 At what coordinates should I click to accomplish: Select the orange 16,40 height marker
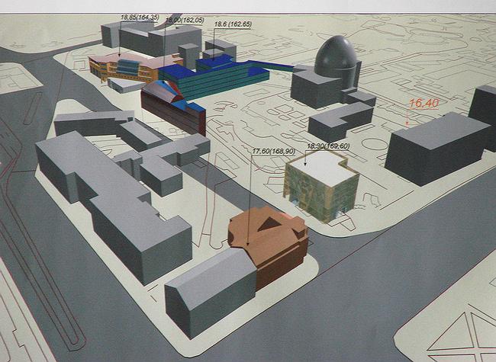(x=426, y=104)
